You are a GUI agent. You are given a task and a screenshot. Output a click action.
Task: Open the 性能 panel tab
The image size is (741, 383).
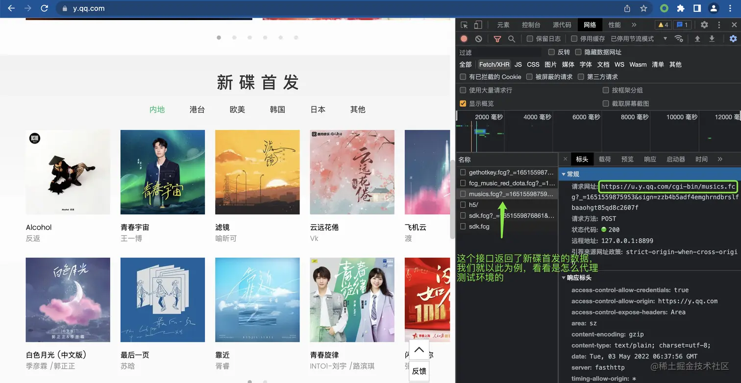pos(615,25)
